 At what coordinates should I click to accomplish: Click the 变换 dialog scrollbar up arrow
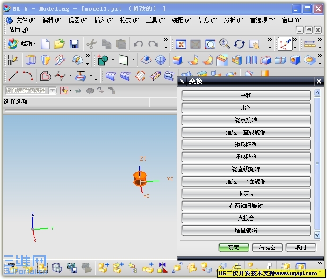tap(318, 92)
